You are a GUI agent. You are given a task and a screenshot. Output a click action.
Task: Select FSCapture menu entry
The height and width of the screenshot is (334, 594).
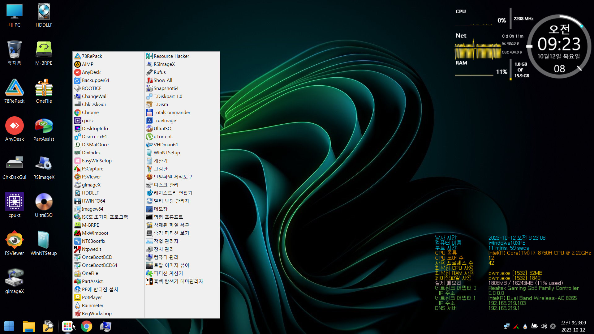click(x=108, y=169)
